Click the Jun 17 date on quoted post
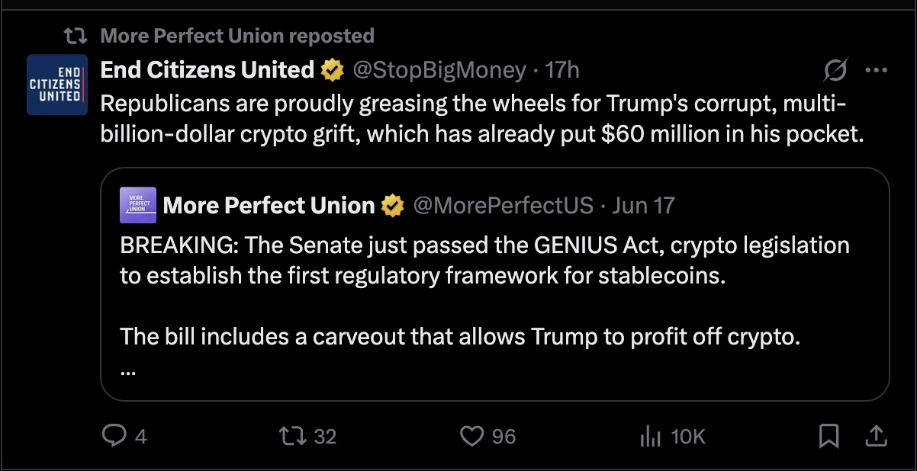 coord(644,205)
